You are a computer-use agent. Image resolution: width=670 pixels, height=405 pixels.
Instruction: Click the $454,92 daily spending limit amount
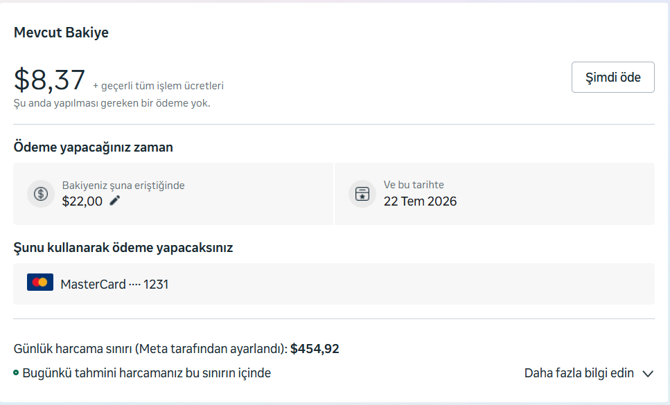coord(315,349)
